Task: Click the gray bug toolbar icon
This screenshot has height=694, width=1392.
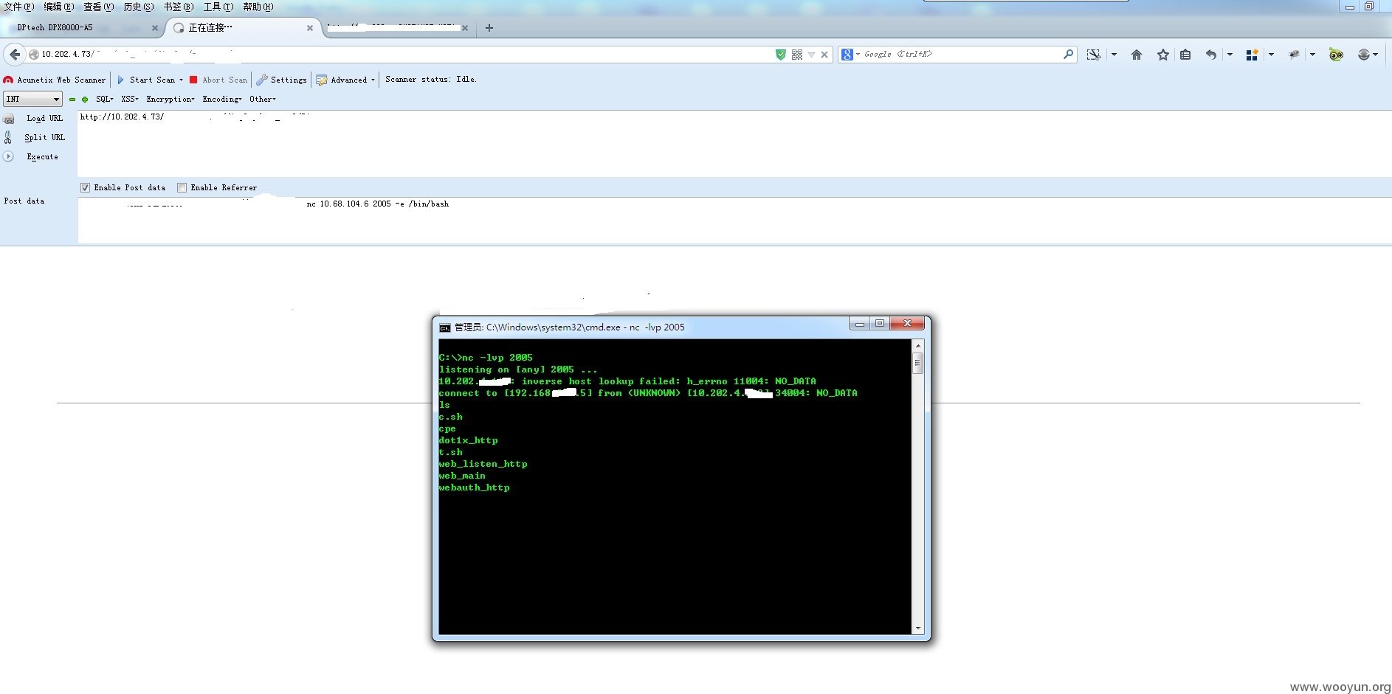Action: (1294, 55)
